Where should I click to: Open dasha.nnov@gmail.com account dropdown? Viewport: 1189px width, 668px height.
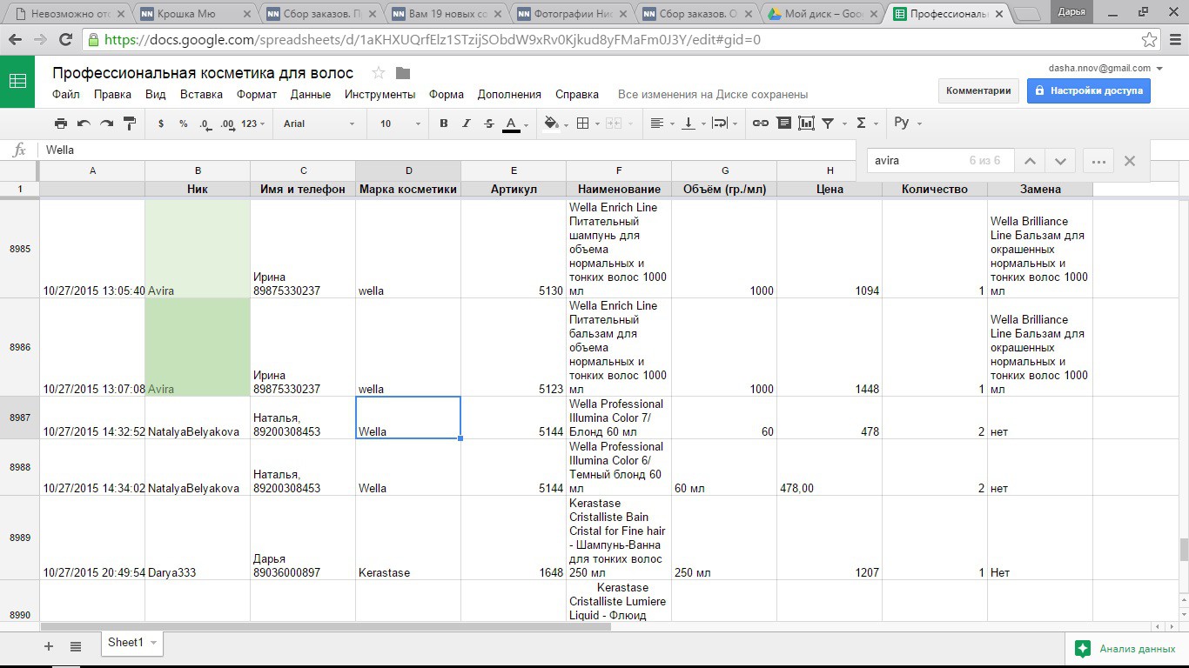pyautogui.click(x=1105, y=68)
